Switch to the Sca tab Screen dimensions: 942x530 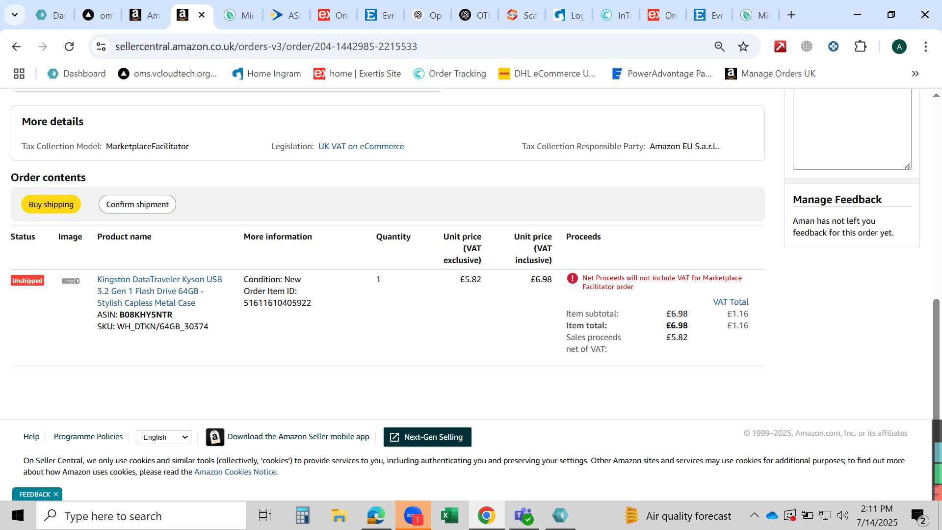pyautogui.click(x=522, y=15)
